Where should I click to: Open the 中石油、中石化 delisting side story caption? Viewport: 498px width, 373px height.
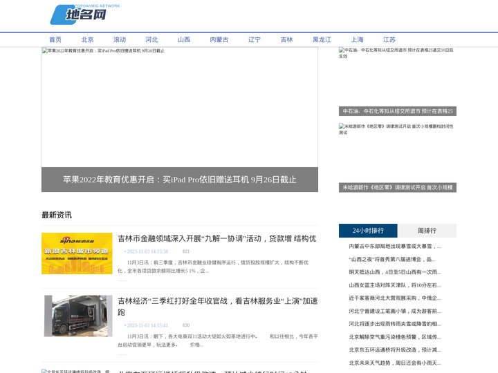[398, 111]
